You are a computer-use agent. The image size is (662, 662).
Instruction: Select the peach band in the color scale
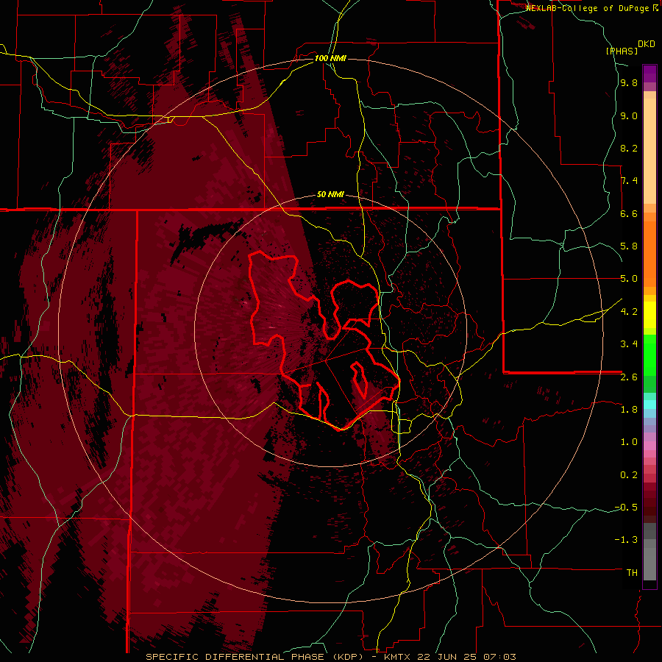649,151
